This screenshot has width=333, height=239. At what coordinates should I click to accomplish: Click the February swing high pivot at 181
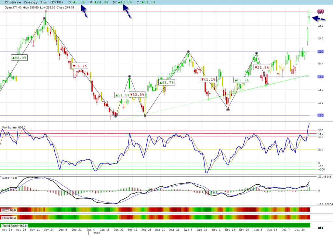point(129,76)
